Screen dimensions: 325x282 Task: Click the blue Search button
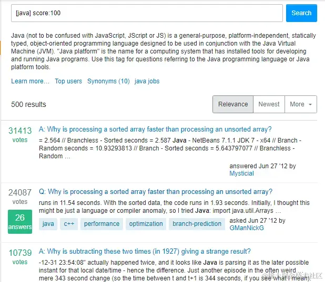[x=301, y=13]
